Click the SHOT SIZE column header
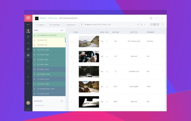Image resolution: width=191 pixels, height=121 pixels. [x=116, y=32]
